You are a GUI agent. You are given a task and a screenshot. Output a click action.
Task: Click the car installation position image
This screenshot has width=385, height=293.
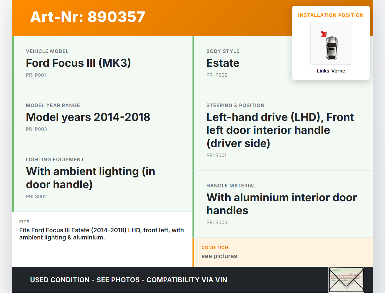click(x=331, y=44)
